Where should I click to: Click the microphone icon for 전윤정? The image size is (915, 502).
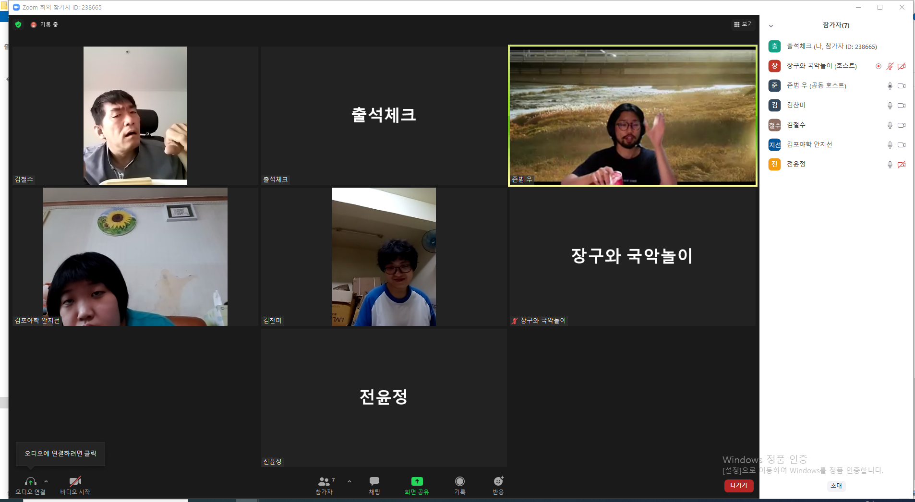tap(890, 165)
